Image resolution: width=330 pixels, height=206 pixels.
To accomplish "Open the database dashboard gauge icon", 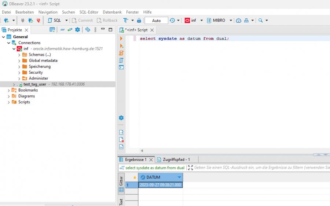I will pos(239,21).
